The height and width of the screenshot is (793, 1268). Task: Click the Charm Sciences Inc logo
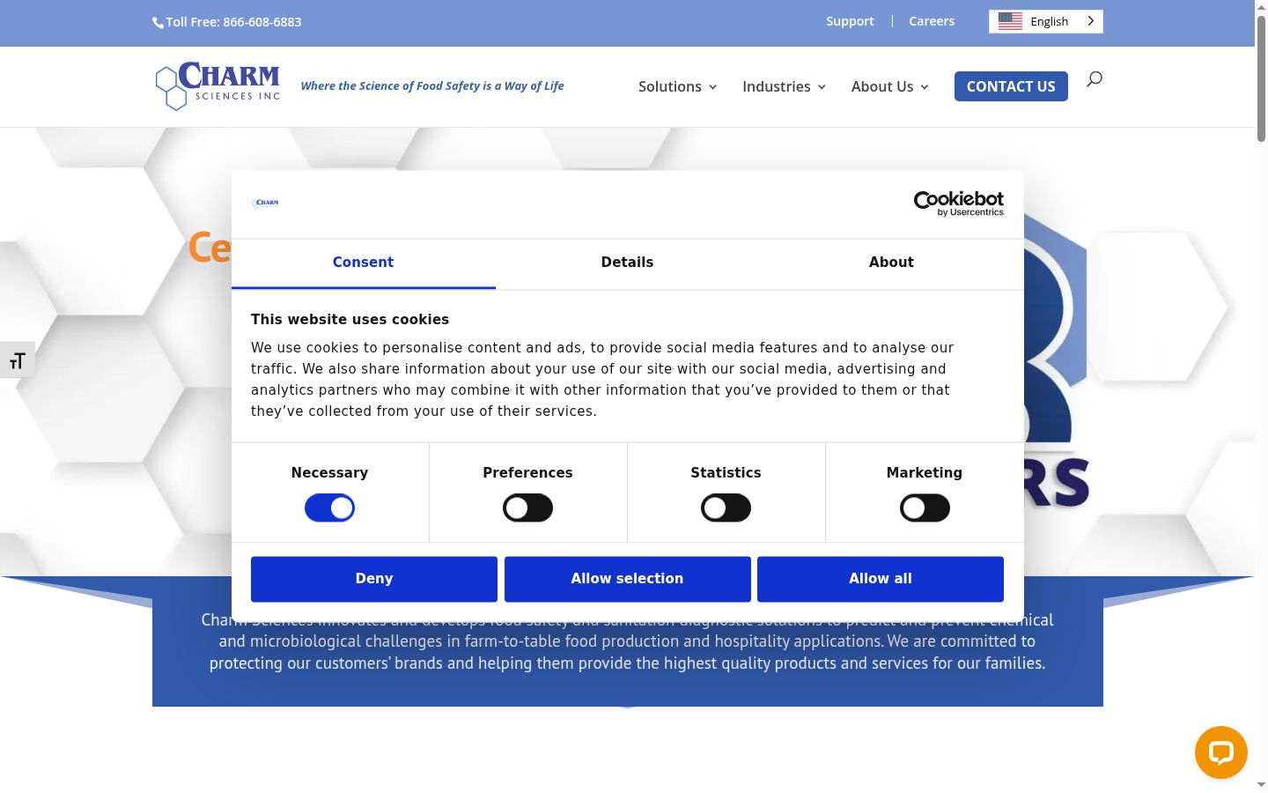[x=217, y=85]
